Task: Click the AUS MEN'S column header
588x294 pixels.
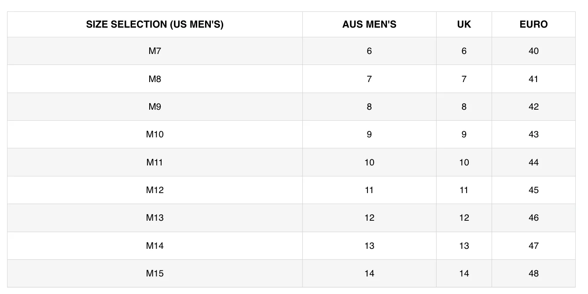Action: tap(369, 25)
